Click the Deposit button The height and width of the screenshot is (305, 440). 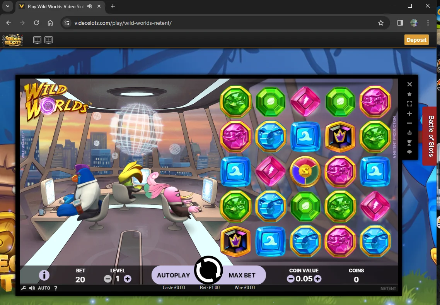[416, 40]
